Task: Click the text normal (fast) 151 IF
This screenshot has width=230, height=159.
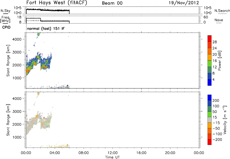Action: (x=46, y=28)
